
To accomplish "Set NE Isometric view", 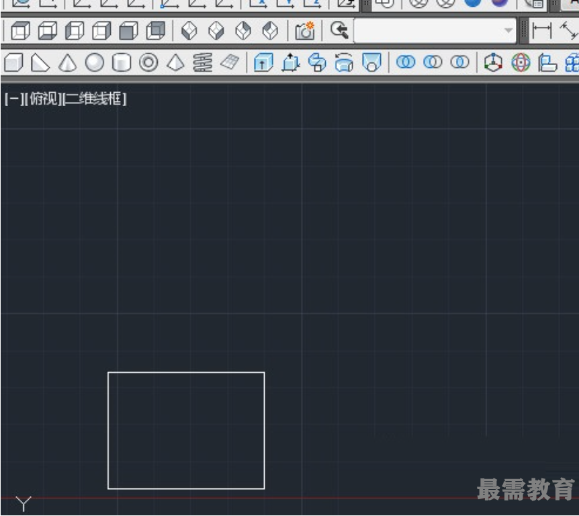I will click(243, 31).
